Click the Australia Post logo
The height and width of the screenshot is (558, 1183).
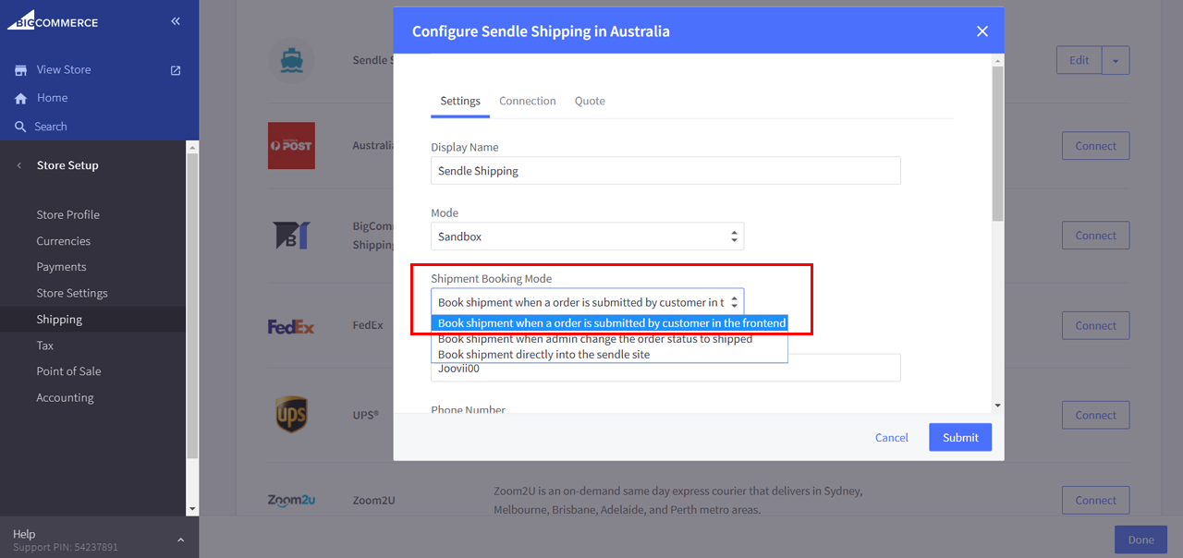291,146
